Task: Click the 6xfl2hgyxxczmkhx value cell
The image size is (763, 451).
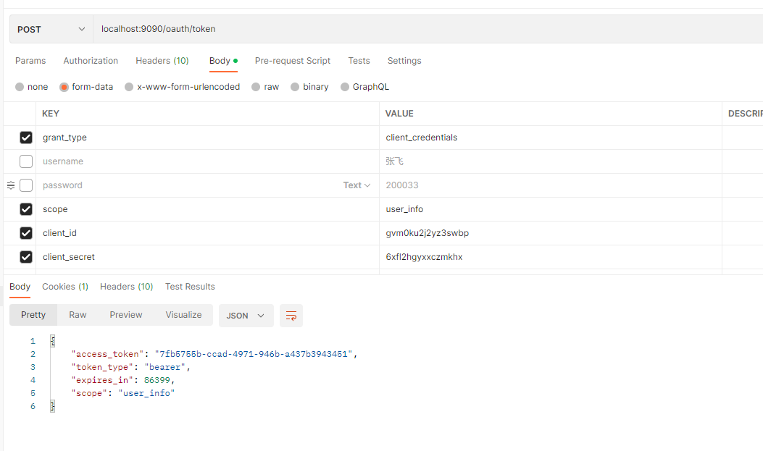Action: 551,256
